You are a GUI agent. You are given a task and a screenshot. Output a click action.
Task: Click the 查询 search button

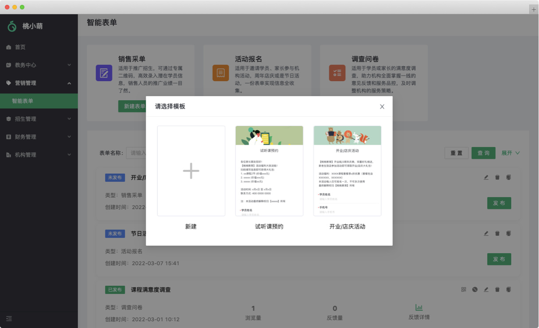click(x=483, y=153)
